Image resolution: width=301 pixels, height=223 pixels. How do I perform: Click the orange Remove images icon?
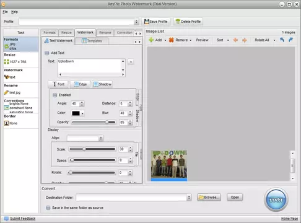point(172,40)
